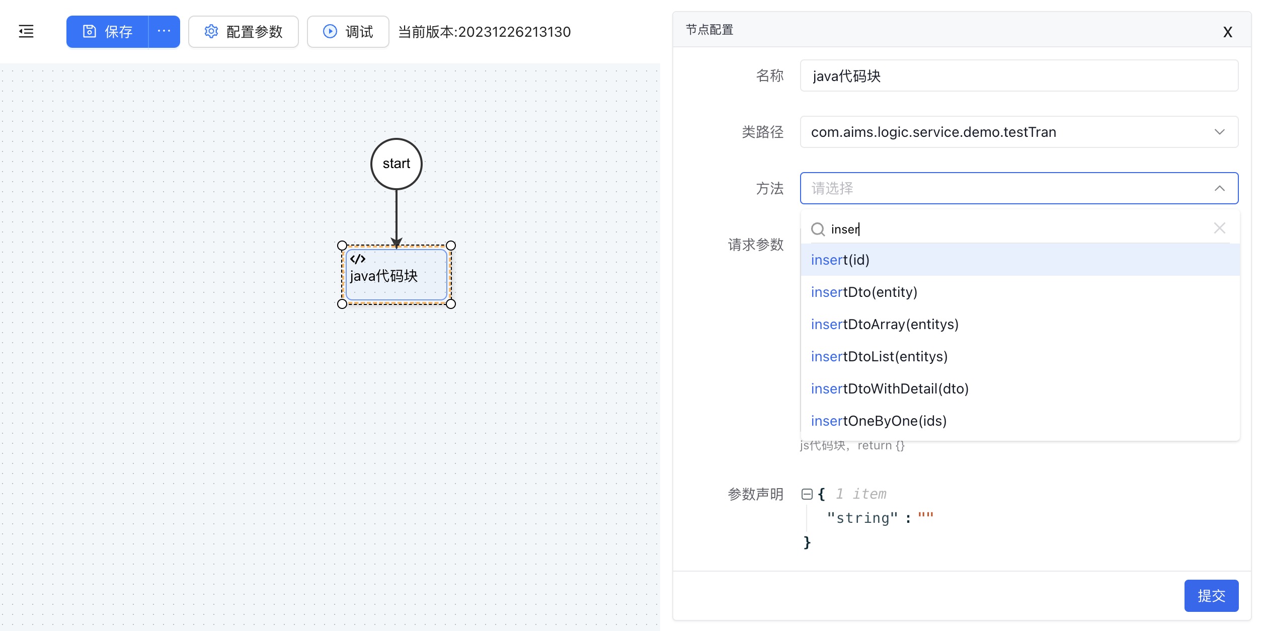This screenshot has height=631, width=1262.
Task: Collapse the 方法 dropdown chevron
Action: (x=1219, y=188)
